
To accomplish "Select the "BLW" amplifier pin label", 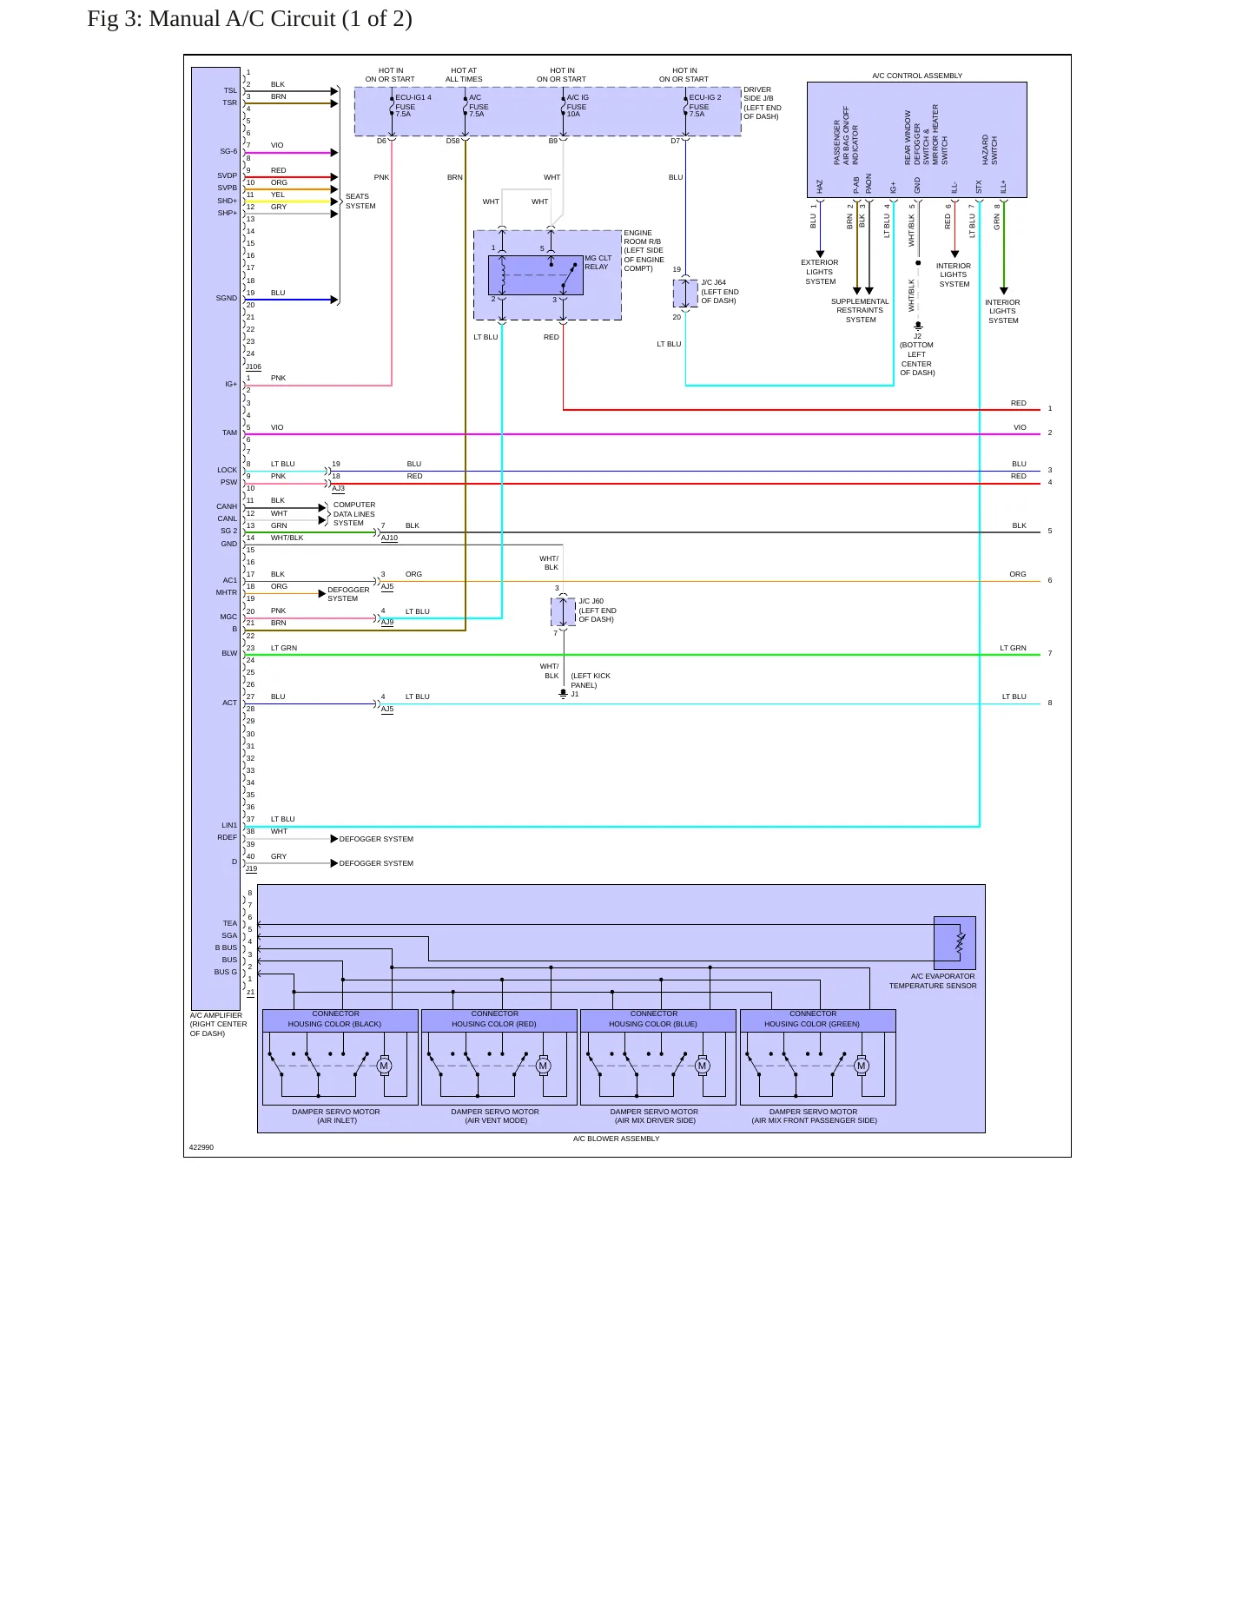I will 229,653.
